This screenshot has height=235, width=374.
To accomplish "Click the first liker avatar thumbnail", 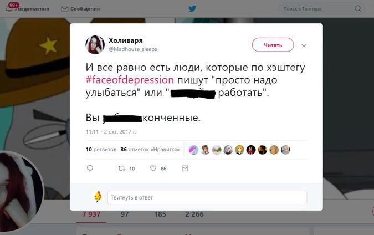I will [x=193, y=150].
